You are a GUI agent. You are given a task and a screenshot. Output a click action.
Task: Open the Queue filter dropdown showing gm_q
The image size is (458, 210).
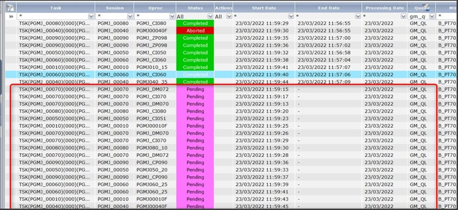click(x=432, y=16)
